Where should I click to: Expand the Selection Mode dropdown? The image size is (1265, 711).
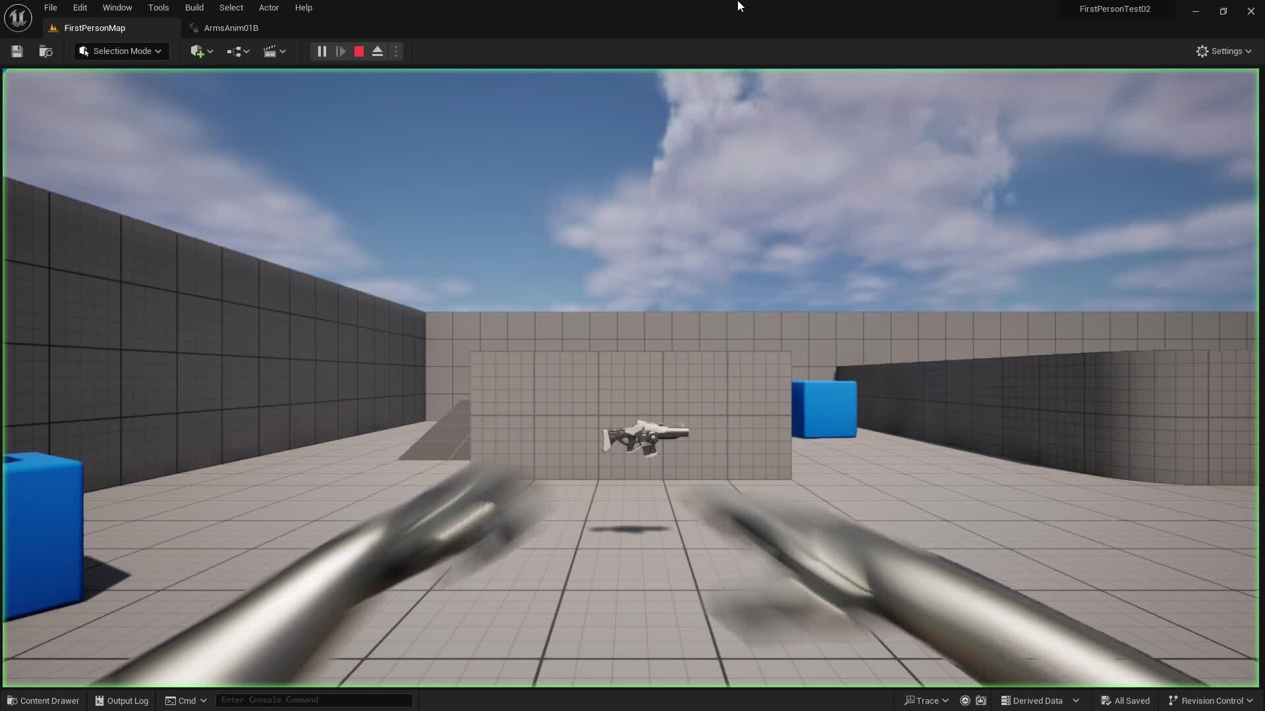[121, 51]
